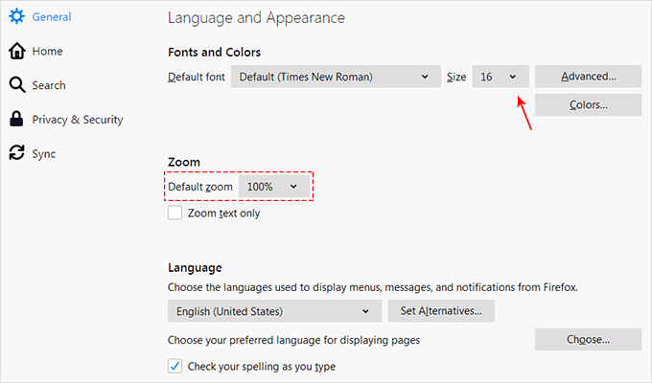
Task: Click the Home house icon
Action: pyautogui.click(x=16, y=51)
